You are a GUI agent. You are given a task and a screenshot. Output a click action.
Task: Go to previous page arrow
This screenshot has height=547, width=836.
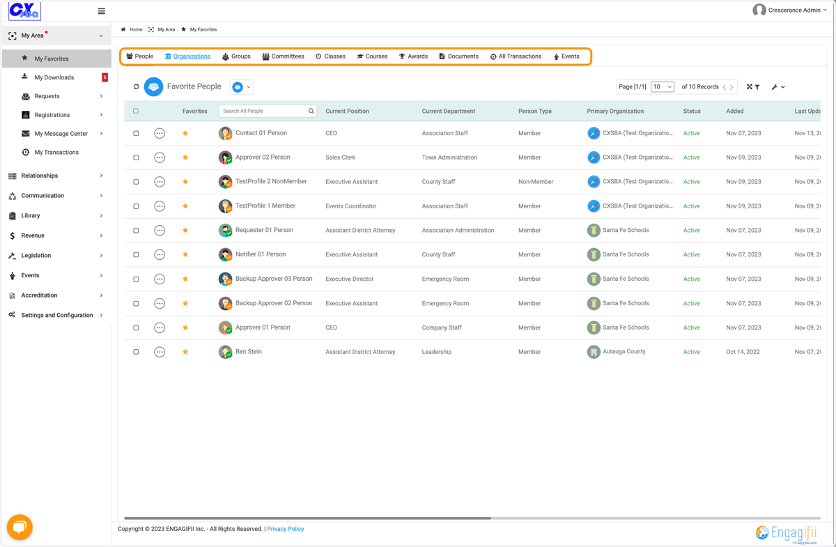click(725, 87)
